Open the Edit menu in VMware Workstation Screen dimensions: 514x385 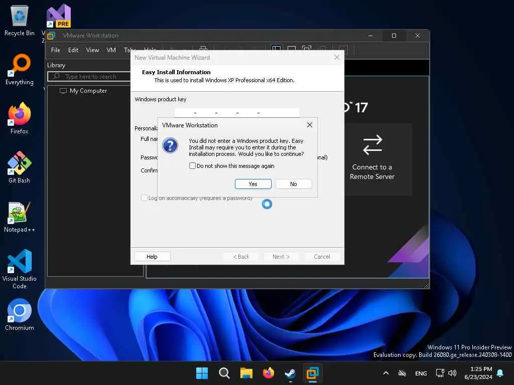pyautogui.click(x=73, y=50)
